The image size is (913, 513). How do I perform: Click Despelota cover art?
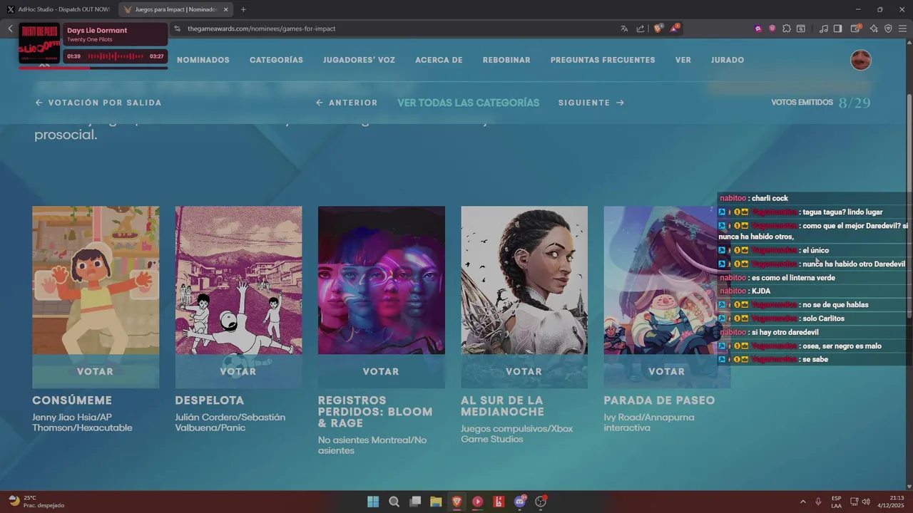pyautogui.click(x=238, y=280)
